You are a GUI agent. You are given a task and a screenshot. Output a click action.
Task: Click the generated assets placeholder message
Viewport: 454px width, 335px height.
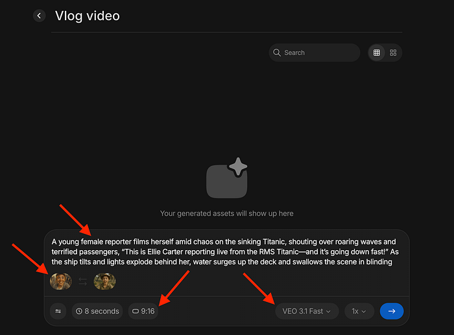pos(227,213)
